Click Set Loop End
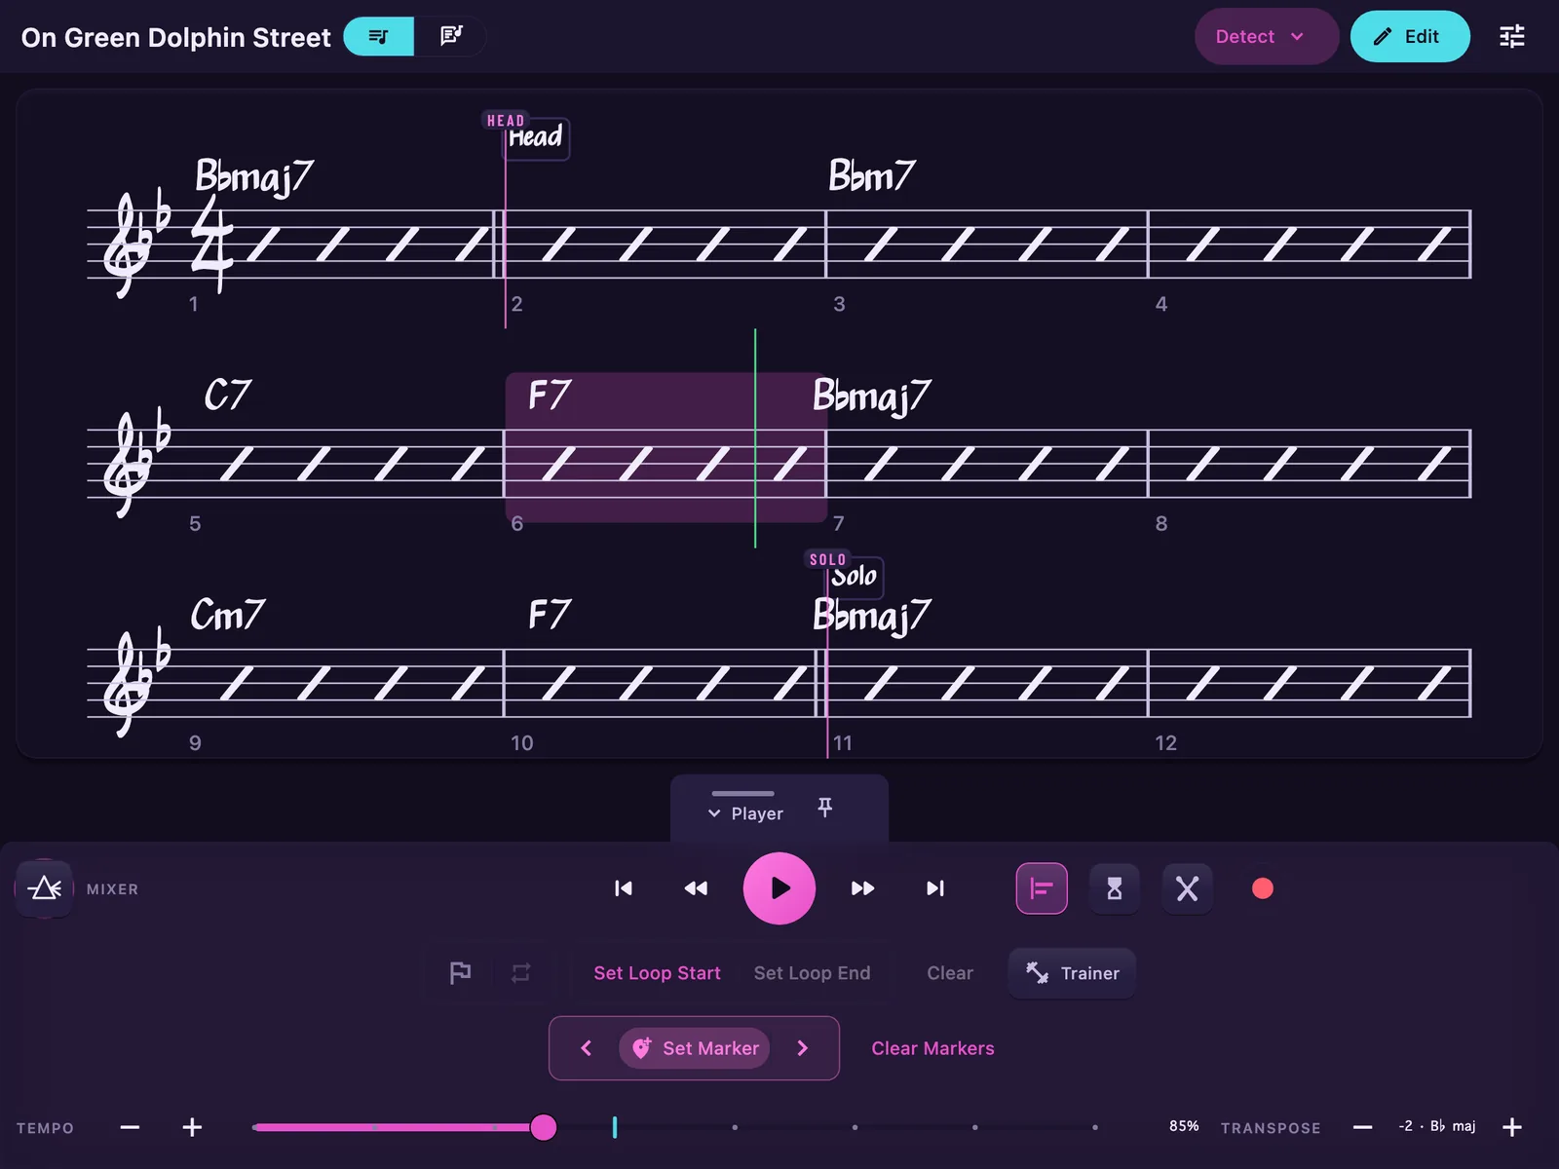 click(x=813, y=973)
